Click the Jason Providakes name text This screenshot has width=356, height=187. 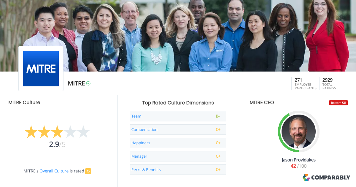[298, 160]
